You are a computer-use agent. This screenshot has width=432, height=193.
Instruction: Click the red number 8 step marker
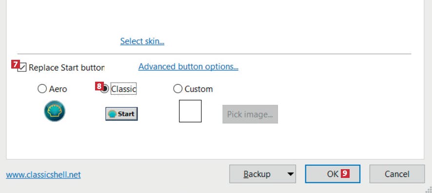click(x=99, y=86)
